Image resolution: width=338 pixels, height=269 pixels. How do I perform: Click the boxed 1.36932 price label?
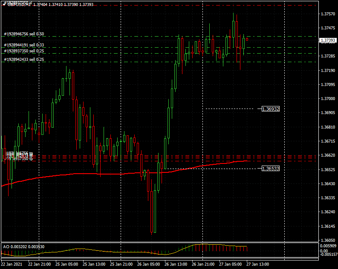coord(271,109)
